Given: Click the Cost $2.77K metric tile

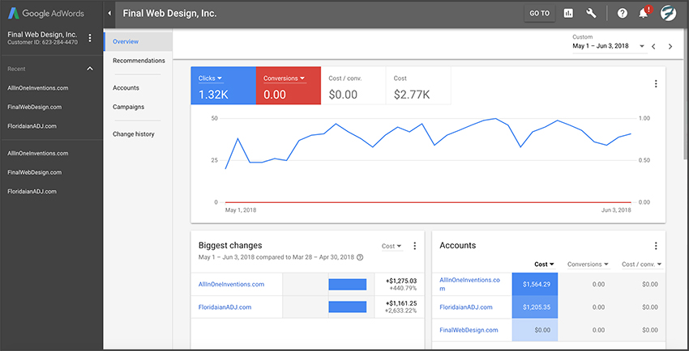Looking at the screenshot, I should (x=418, y=86).
